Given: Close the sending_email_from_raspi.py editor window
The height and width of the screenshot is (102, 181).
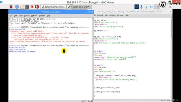Looking at the screenshot, I should coord(171,11).
